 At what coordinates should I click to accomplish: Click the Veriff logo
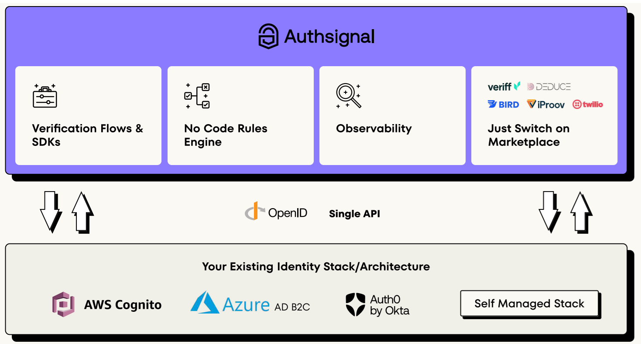coord(504,87)
